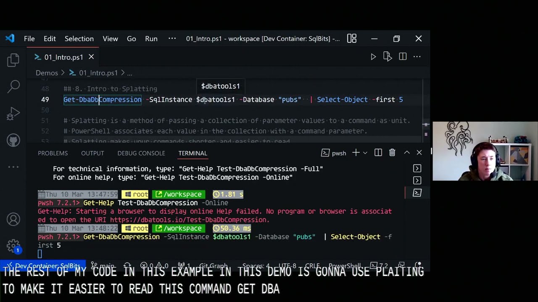Screen dimensions: 538x302
Task: Run the PowerShell script with play button
Action: (373, 57)
